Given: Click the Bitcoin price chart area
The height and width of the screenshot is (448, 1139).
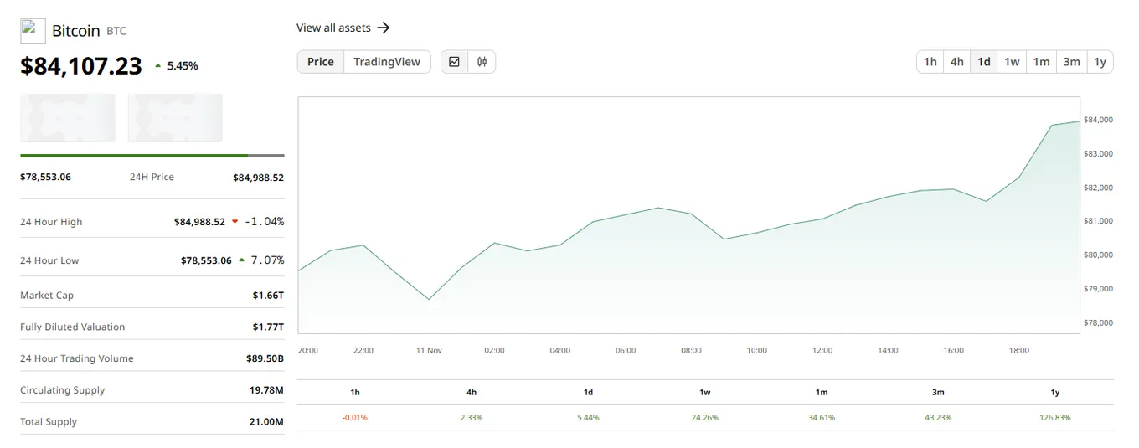Looking at the screenshot, I should coord(688,215).
